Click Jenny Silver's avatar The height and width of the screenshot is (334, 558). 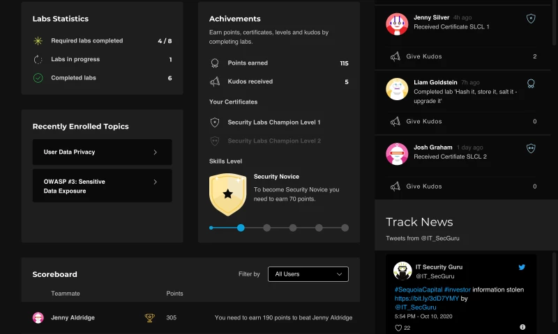[397, 24]
